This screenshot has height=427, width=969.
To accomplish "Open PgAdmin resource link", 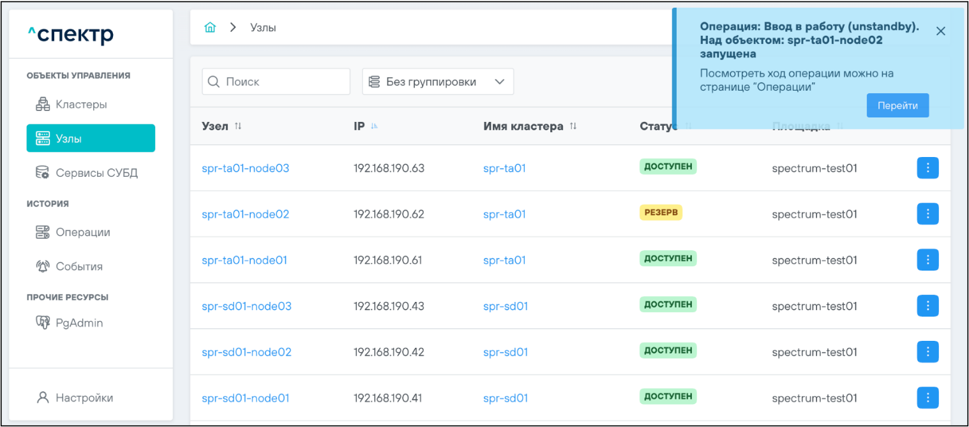I will coord(79,323).
